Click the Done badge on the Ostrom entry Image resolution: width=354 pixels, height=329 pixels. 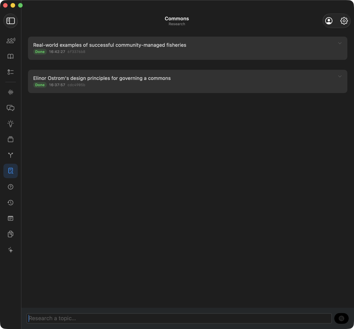[x=40, y=85]
